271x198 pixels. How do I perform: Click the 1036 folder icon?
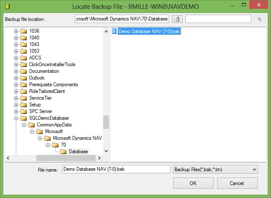click(24, 31)
